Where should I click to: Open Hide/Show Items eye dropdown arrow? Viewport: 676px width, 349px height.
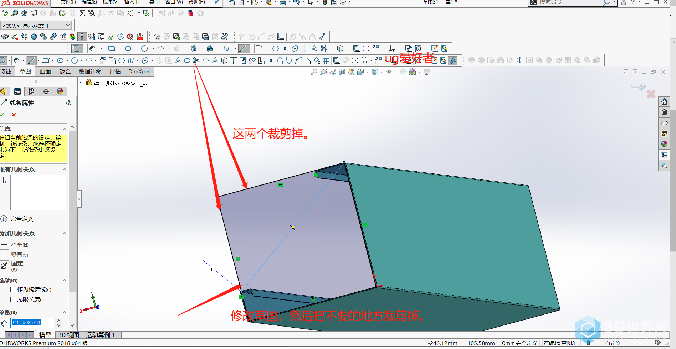tap(396, 72)
